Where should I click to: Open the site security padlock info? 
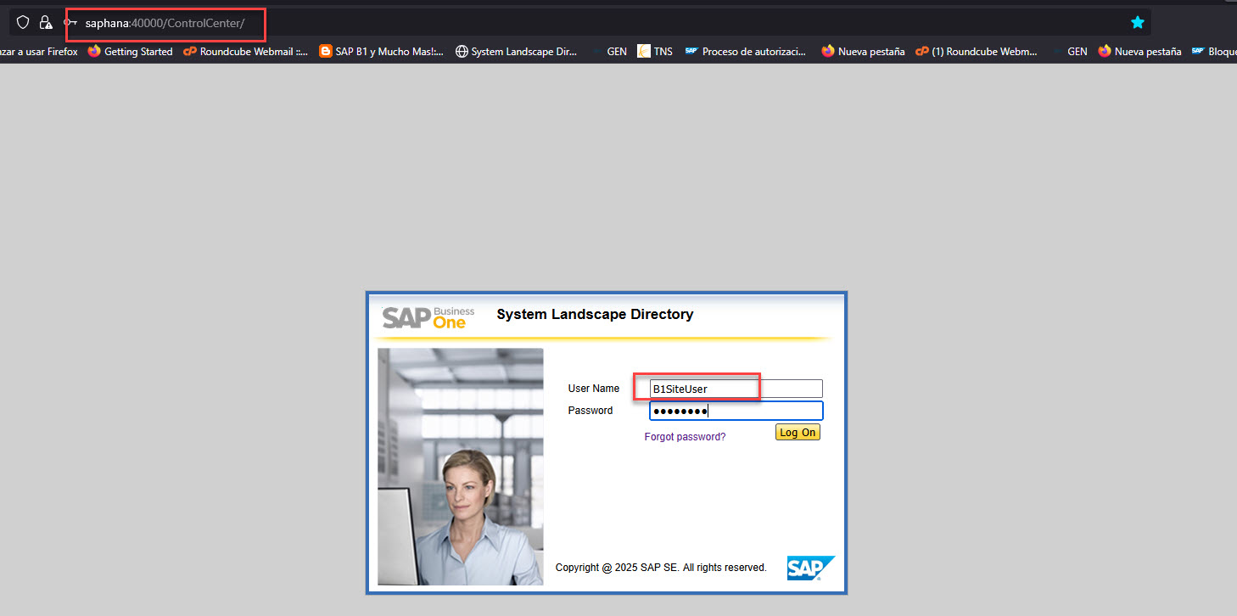pyautogui.click(x=46, y=23)
